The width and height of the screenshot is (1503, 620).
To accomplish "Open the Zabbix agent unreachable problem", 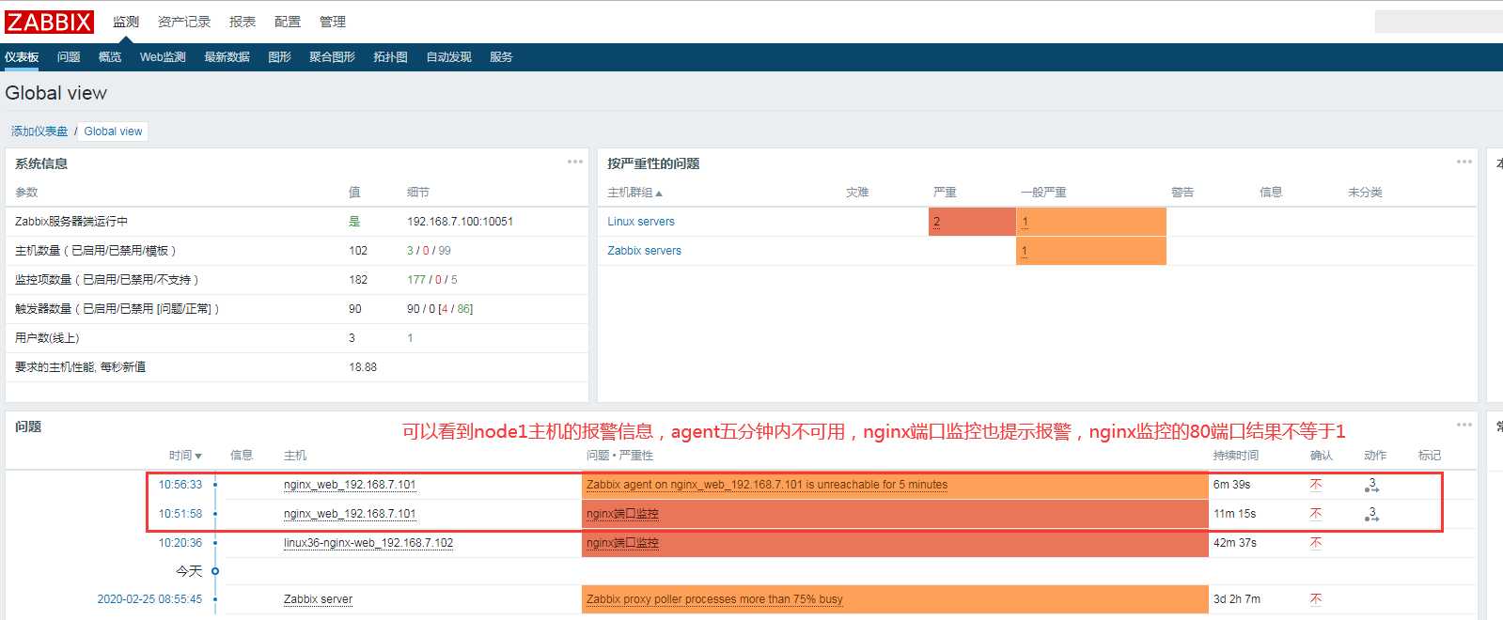I will 767,485.
